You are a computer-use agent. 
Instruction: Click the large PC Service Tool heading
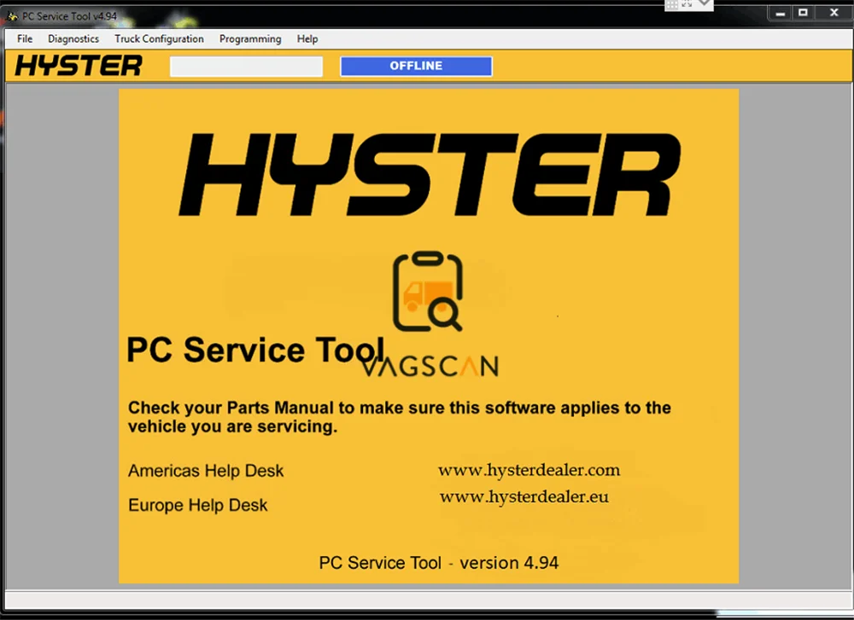[x=255, y=349]
